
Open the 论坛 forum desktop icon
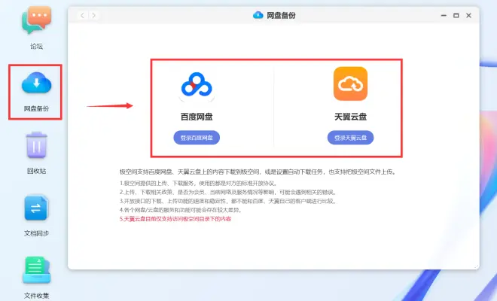tap(36, 20)
